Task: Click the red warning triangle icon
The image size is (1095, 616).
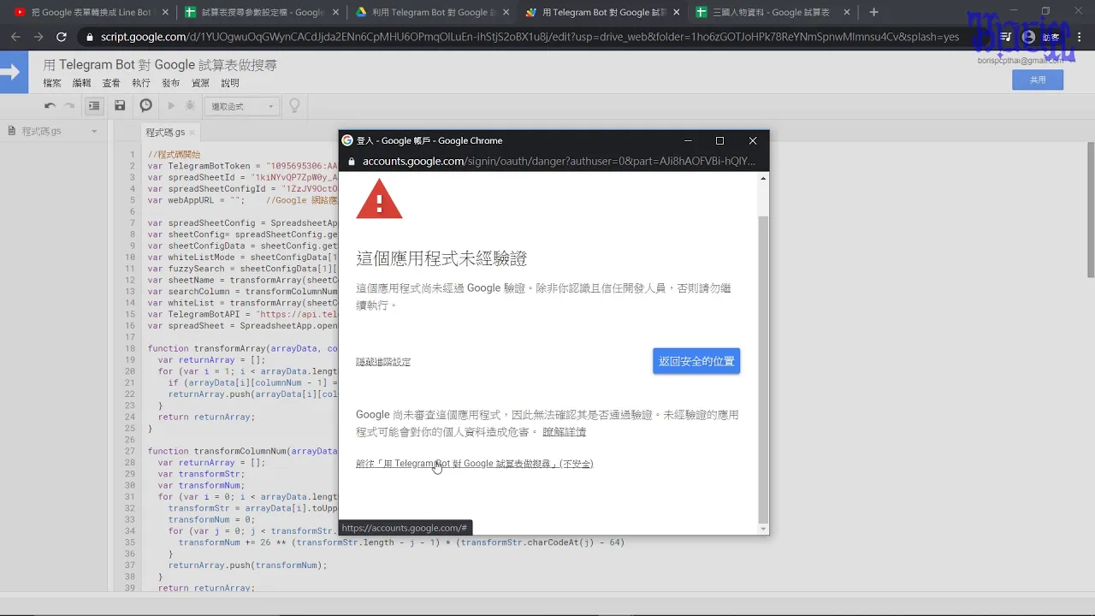Action: [x=379, y=199]
